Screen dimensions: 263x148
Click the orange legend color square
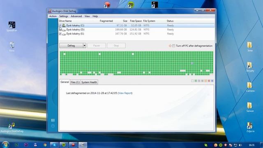(205, 81)
